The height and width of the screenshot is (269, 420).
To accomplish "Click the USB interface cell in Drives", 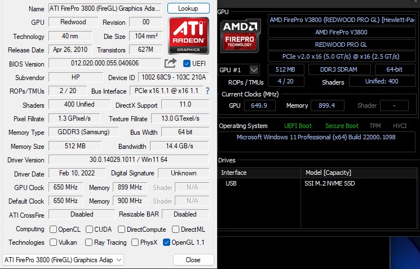I will [231, 183].
